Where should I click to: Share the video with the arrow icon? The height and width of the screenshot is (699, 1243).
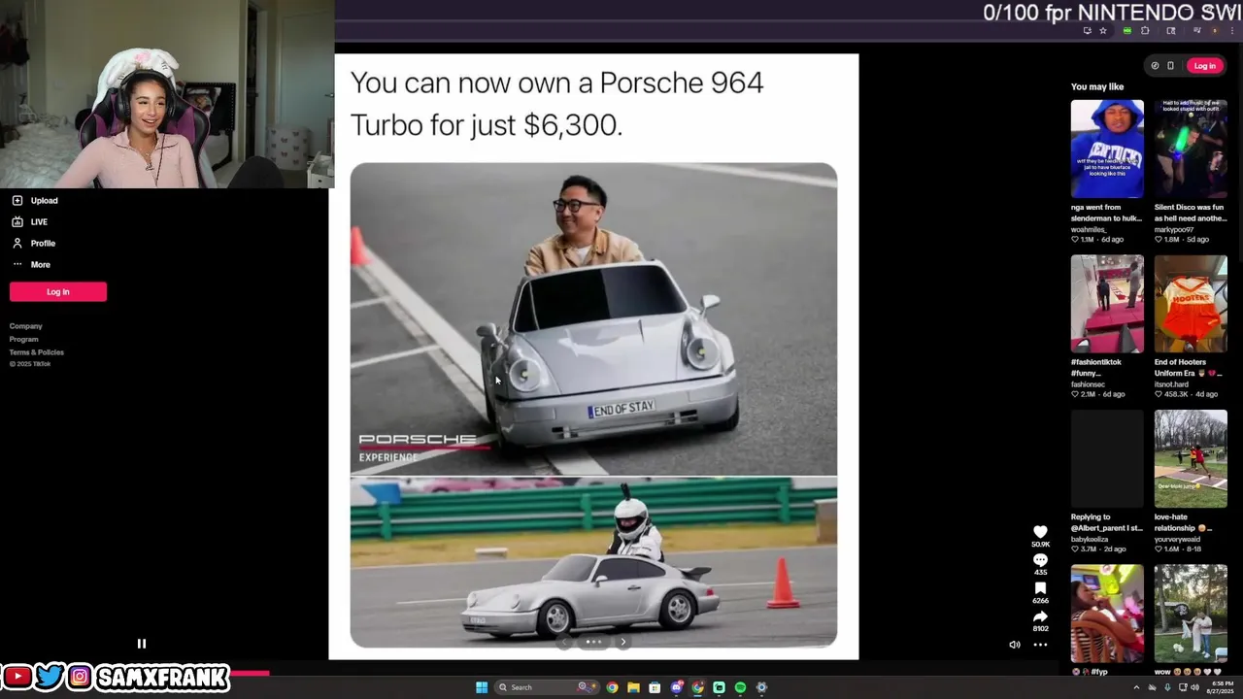click(x=1040, y=616)
